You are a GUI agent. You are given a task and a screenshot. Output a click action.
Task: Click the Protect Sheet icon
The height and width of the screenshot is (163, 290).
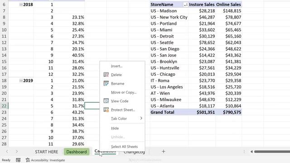pyautogui.click(x=106, y=110)
